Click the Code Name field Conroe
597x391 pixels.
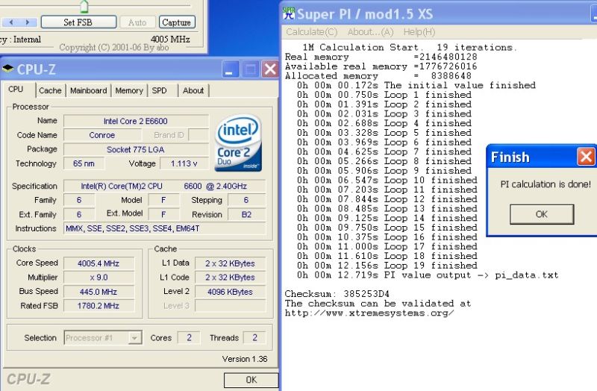(102, 135)
